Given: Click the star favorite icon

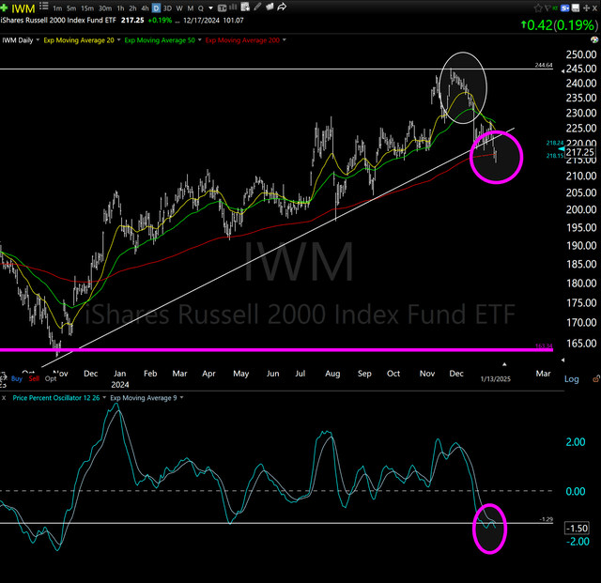Looking at the screenshot, I should click(538, 8).
